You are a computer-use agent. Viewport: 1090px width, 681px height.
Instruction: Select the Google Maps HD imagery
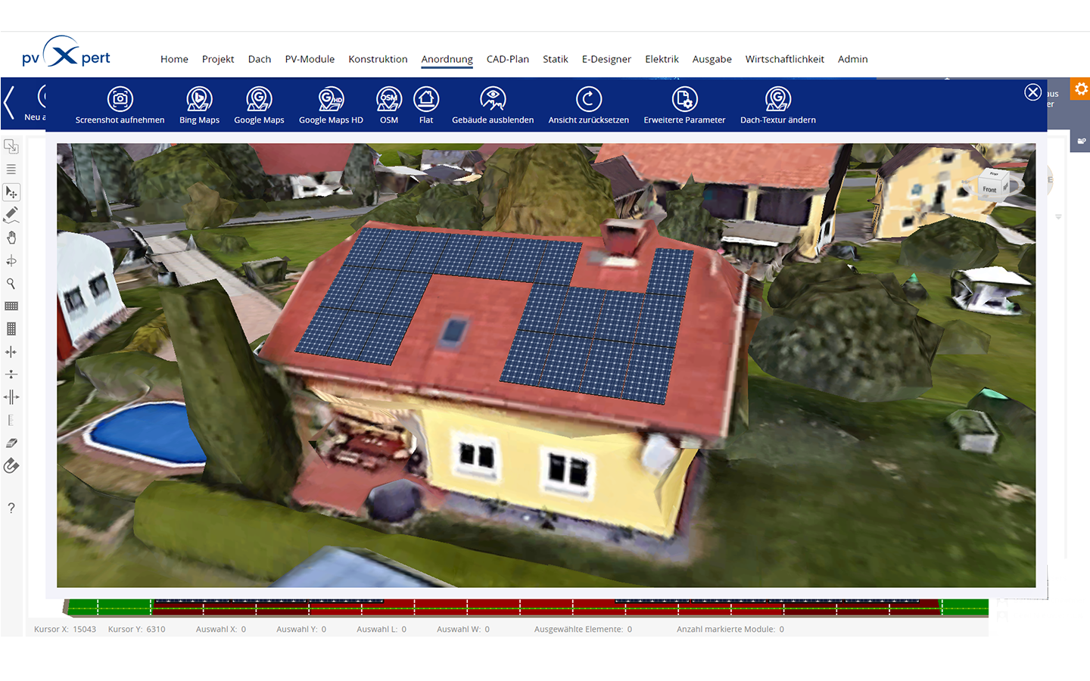tap(331, 100)
